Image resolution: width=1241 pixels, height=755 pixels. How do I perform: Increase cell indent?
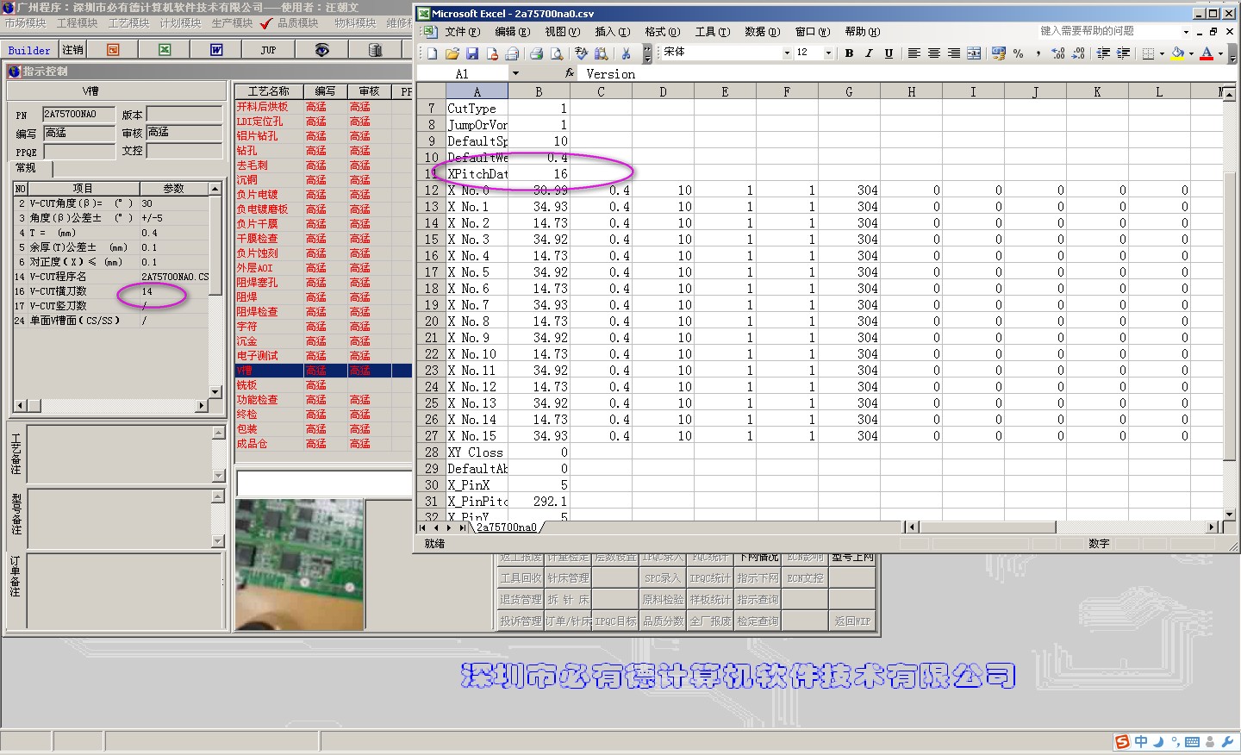(x=1123, y=53)
